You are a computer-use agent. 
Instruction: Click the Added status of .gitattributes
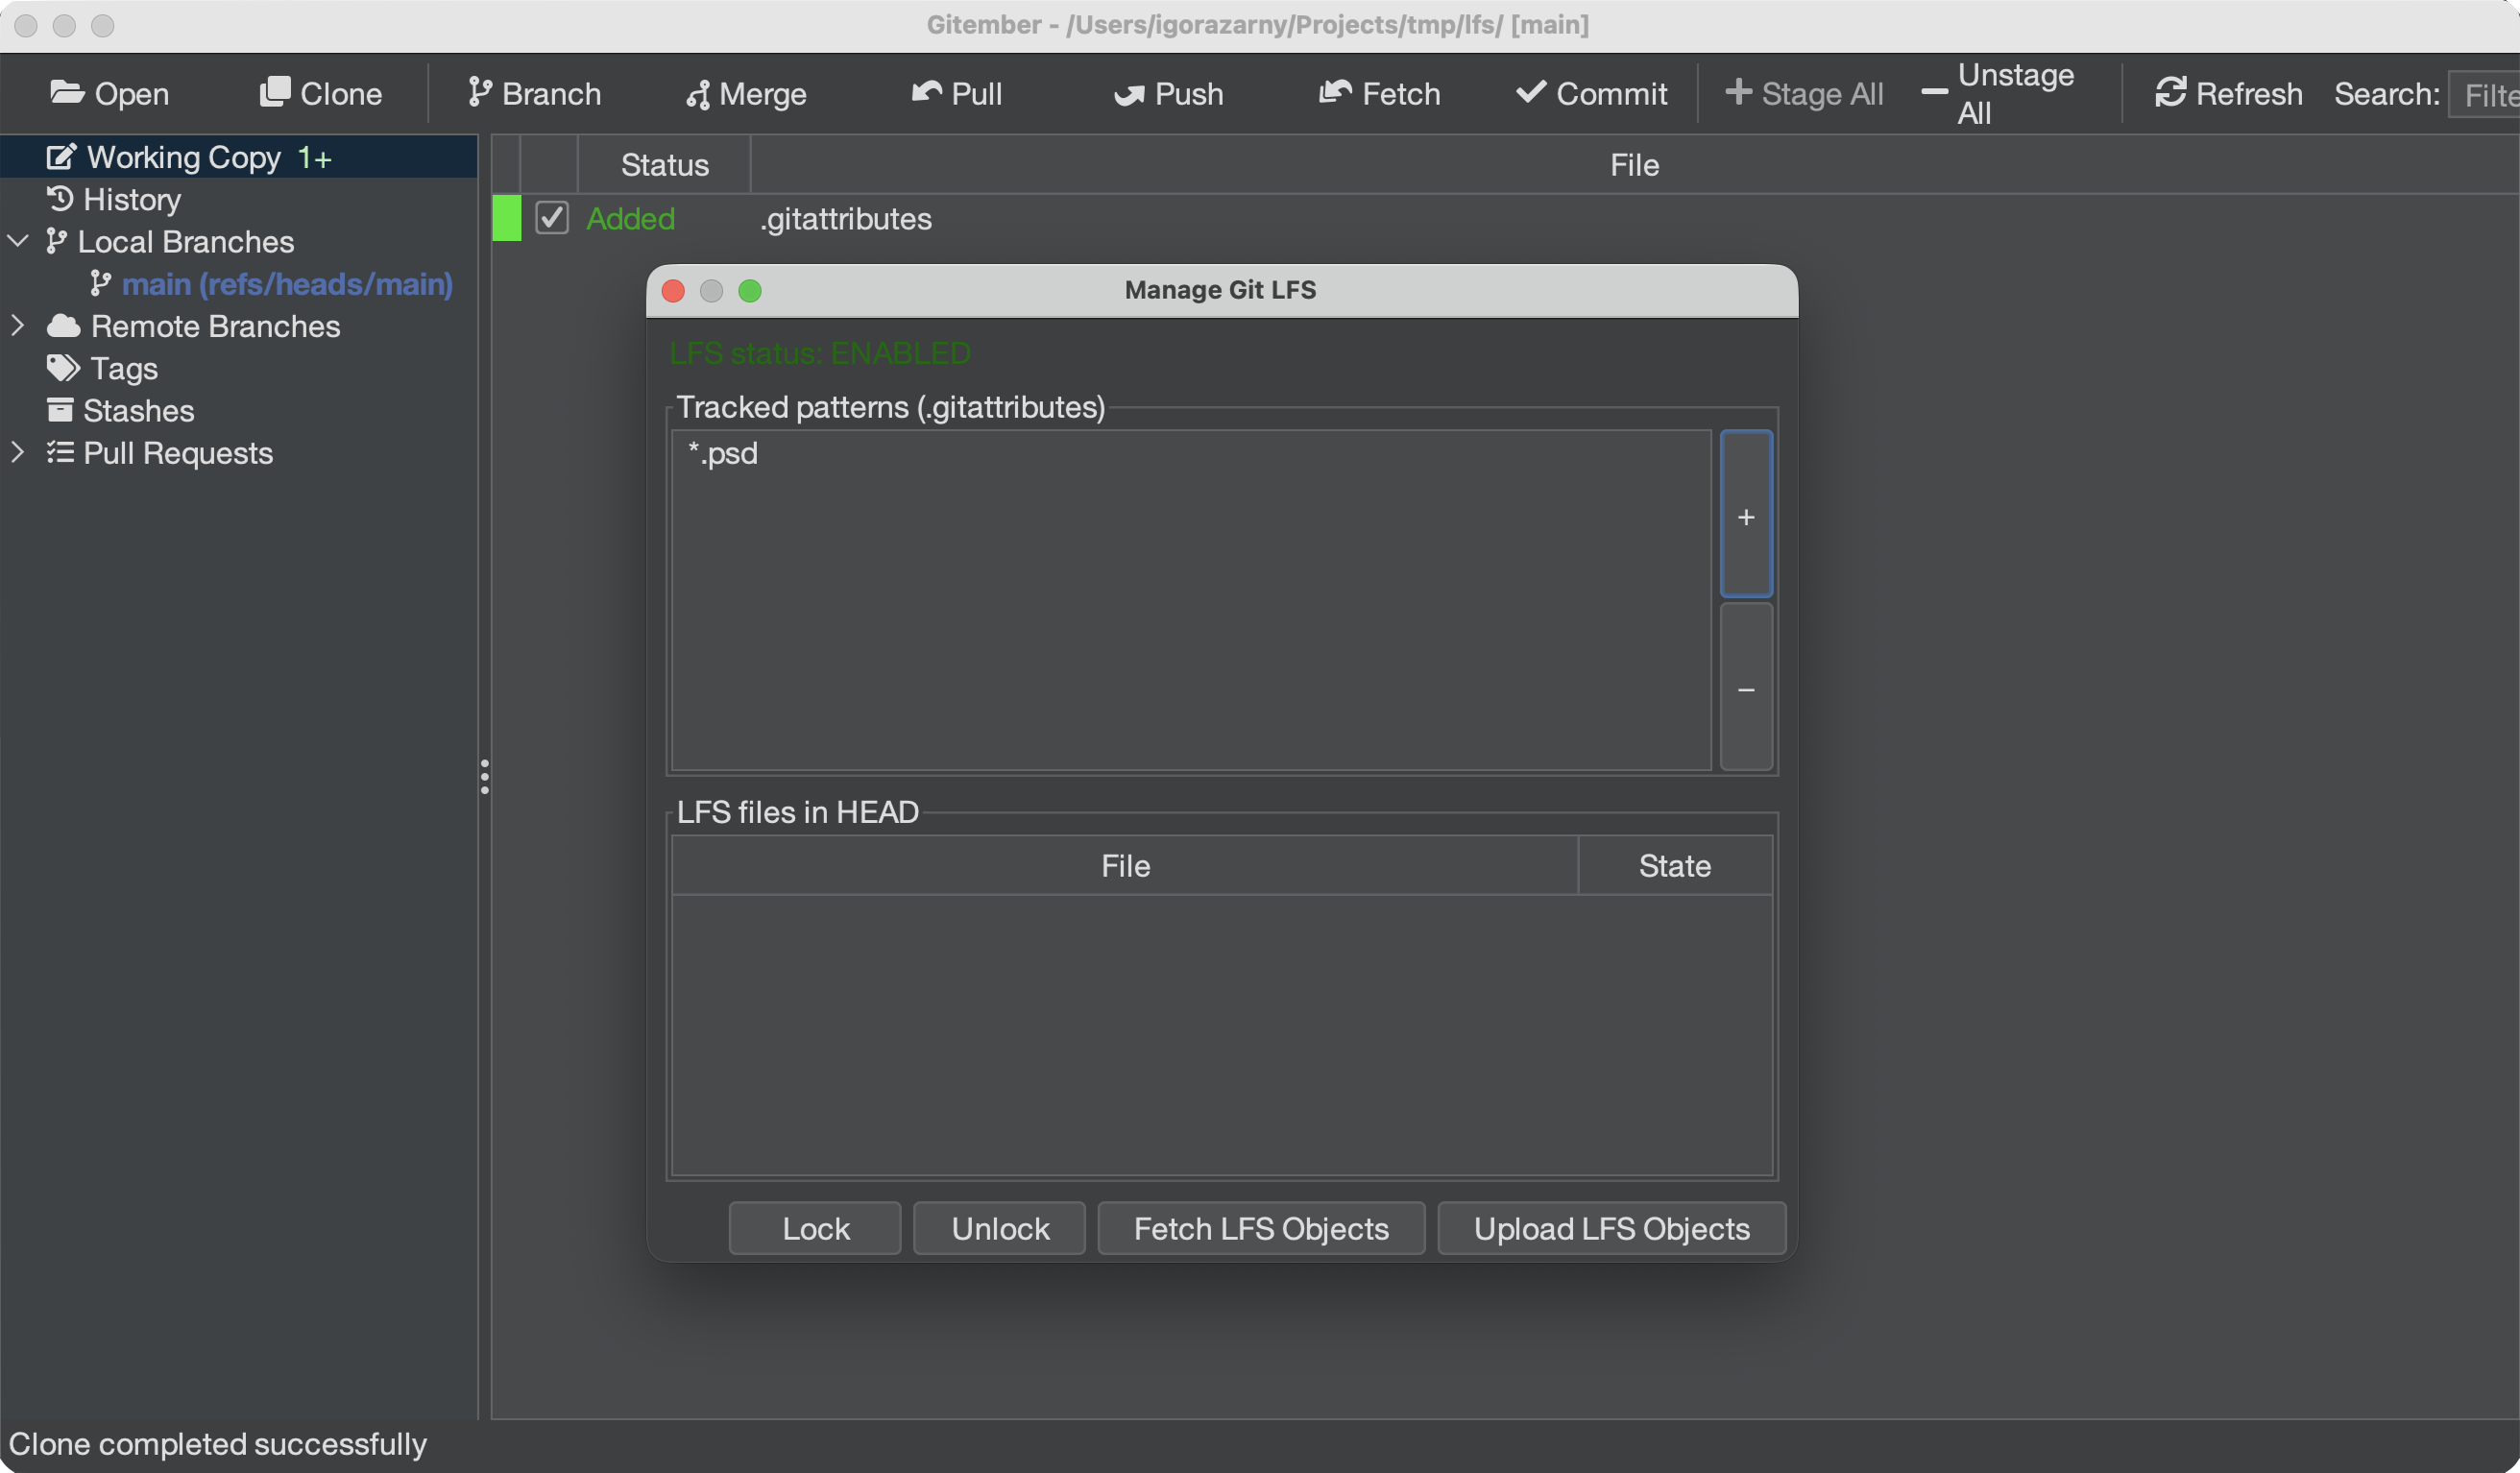click(630, 219)
